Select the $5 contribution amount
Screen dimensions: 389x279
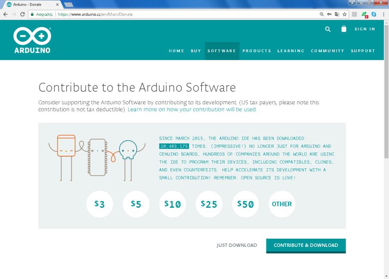click(136, 204)
